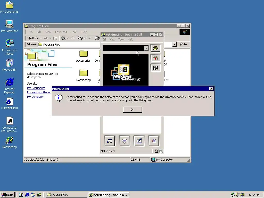Click the NetMeeting system tray icon
264x198 pixels.
click(242, 195)
